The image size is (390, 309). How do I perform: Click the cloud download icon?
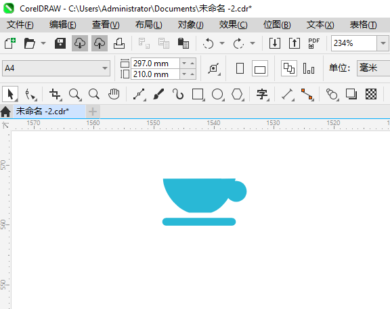pos(80,43)
